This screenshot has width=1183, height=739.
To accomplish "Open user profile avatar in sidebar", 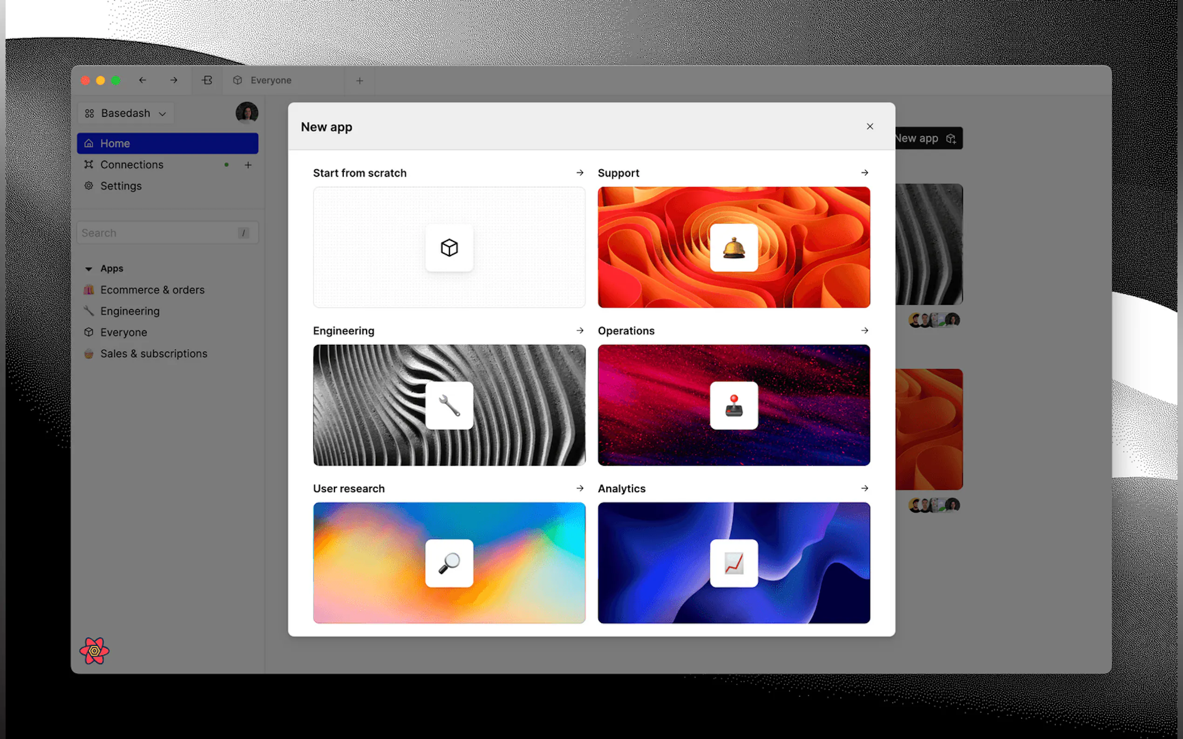I will coord(246,113).
